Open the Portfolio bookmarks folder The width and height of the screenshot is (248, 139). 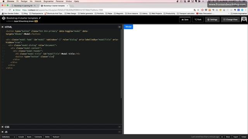click(99, 14)
